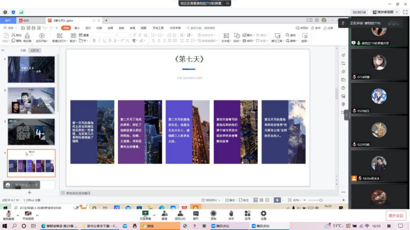Start recording the meeting
The height and width of the screenshot is (230, 410).
point(213,215)
